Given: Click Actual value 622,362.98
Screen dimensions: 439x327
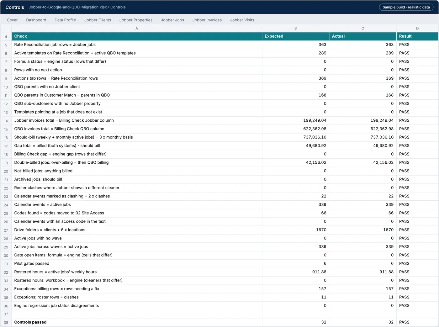Looking at the screenshot, I should coord(363,129).
